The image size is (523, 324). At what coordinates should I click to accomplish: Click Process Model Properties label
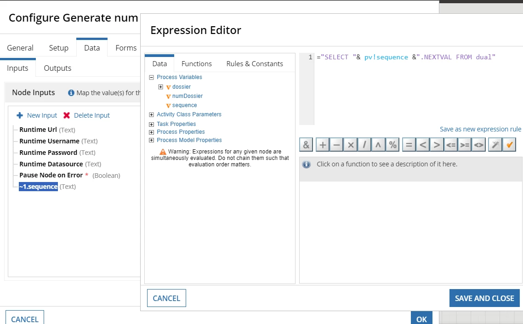tap(189, 140)
